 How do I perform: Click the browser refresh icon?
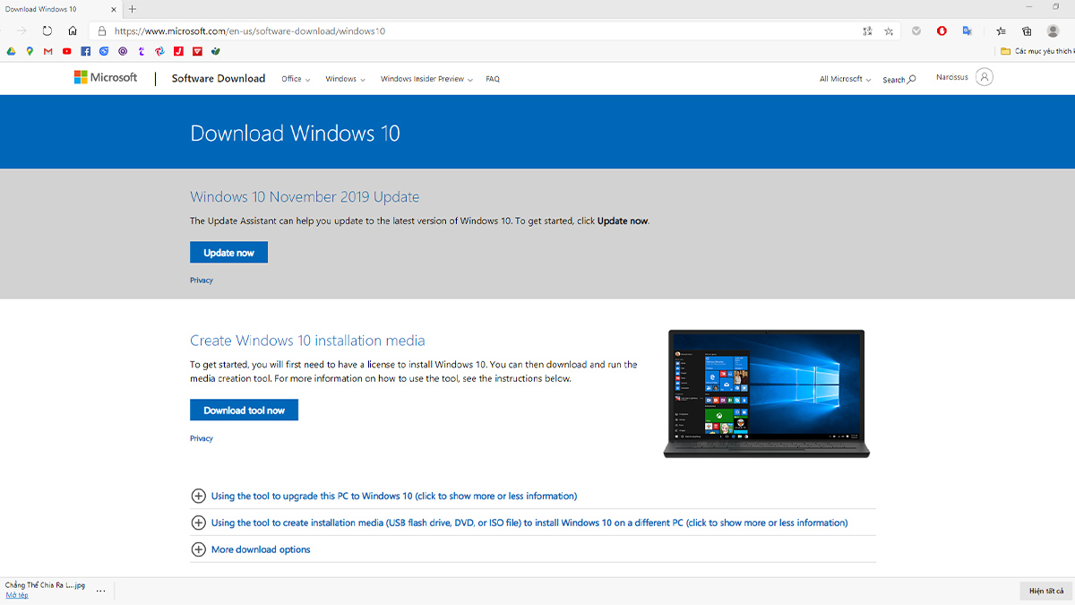pos(47,30)
